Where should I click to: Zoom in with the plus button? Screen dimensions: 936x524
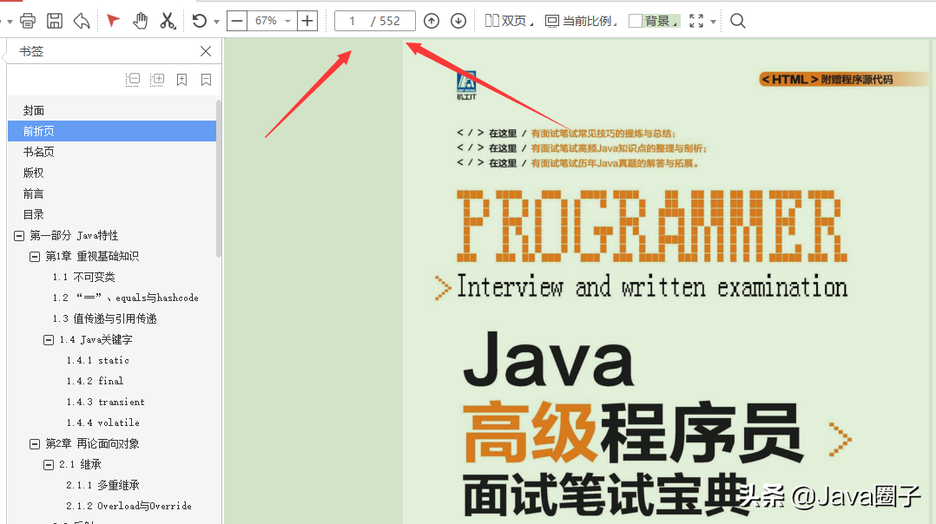pyautogui.click(x=307, y=22)
